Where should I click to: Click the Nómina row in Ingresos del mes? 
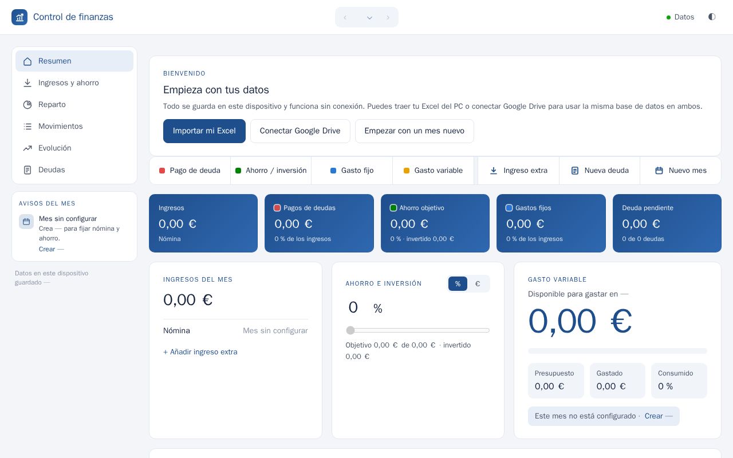pos(235,331)
